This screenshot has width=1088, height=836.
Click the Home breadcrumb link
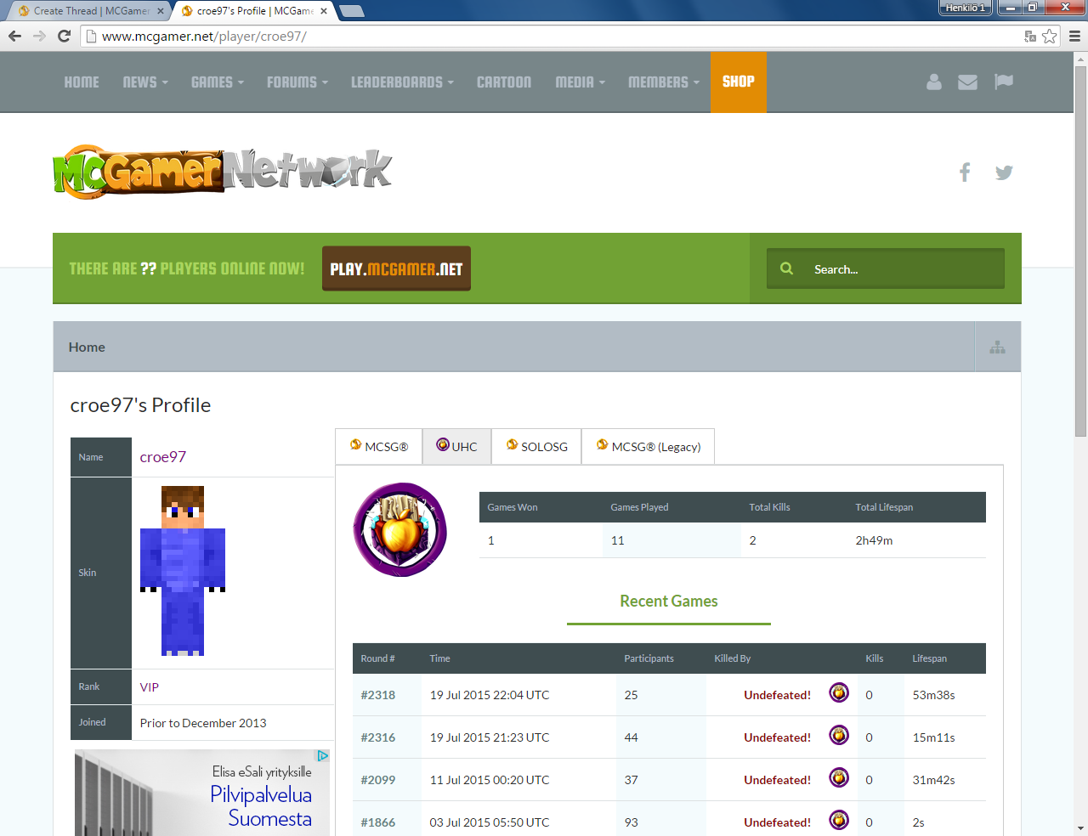coord(87,347)
